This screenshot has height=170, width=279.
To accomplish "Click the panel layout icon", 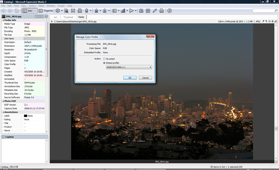I will [x=114, y=11].
